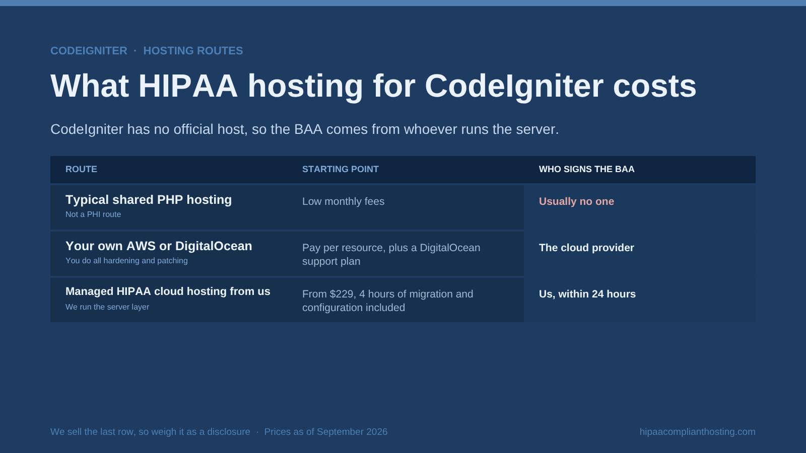Click 'Prices as of September 2026' footer text
The image size is (806, 453).
point(326,432)
